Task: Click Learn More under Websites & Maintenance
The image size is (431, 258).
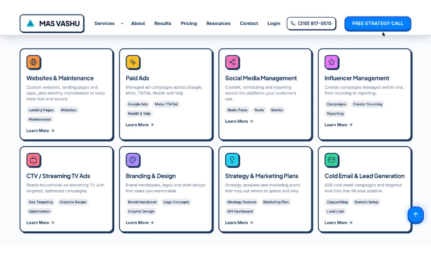Action: coord(40,131)
